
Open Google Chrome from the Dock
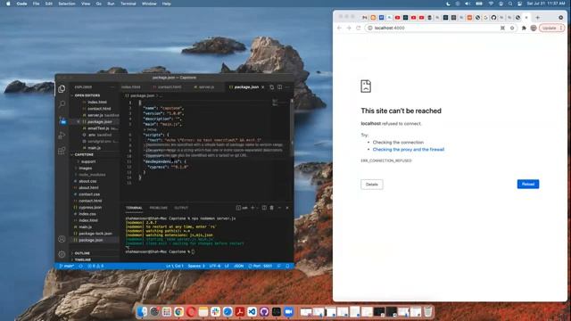coord(178,311)
